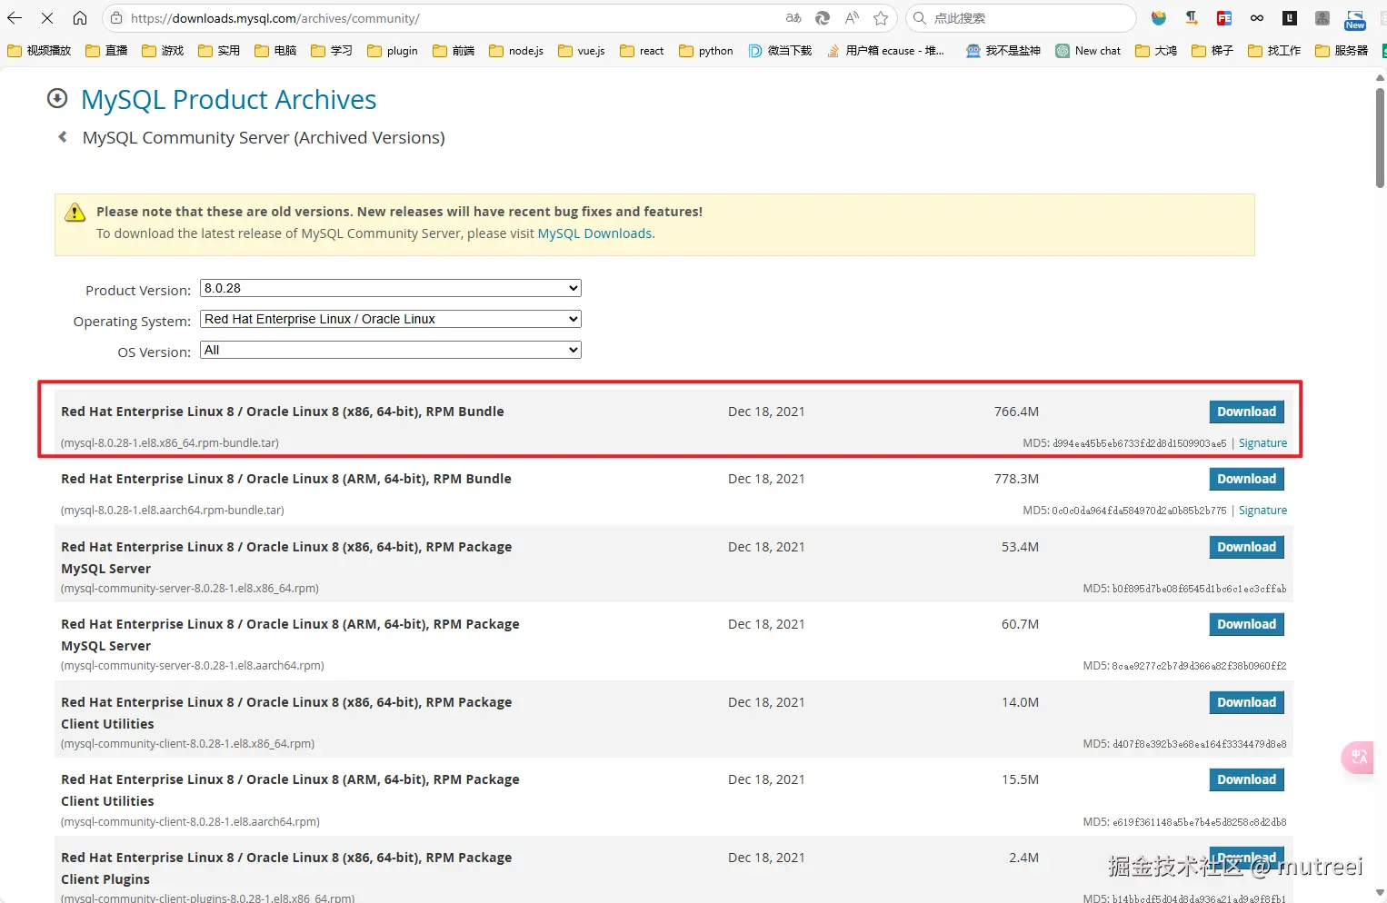Click the download circle icon beside MySQL Product Archives
This screenshot has width=1387, height=903.
point(57,98)
